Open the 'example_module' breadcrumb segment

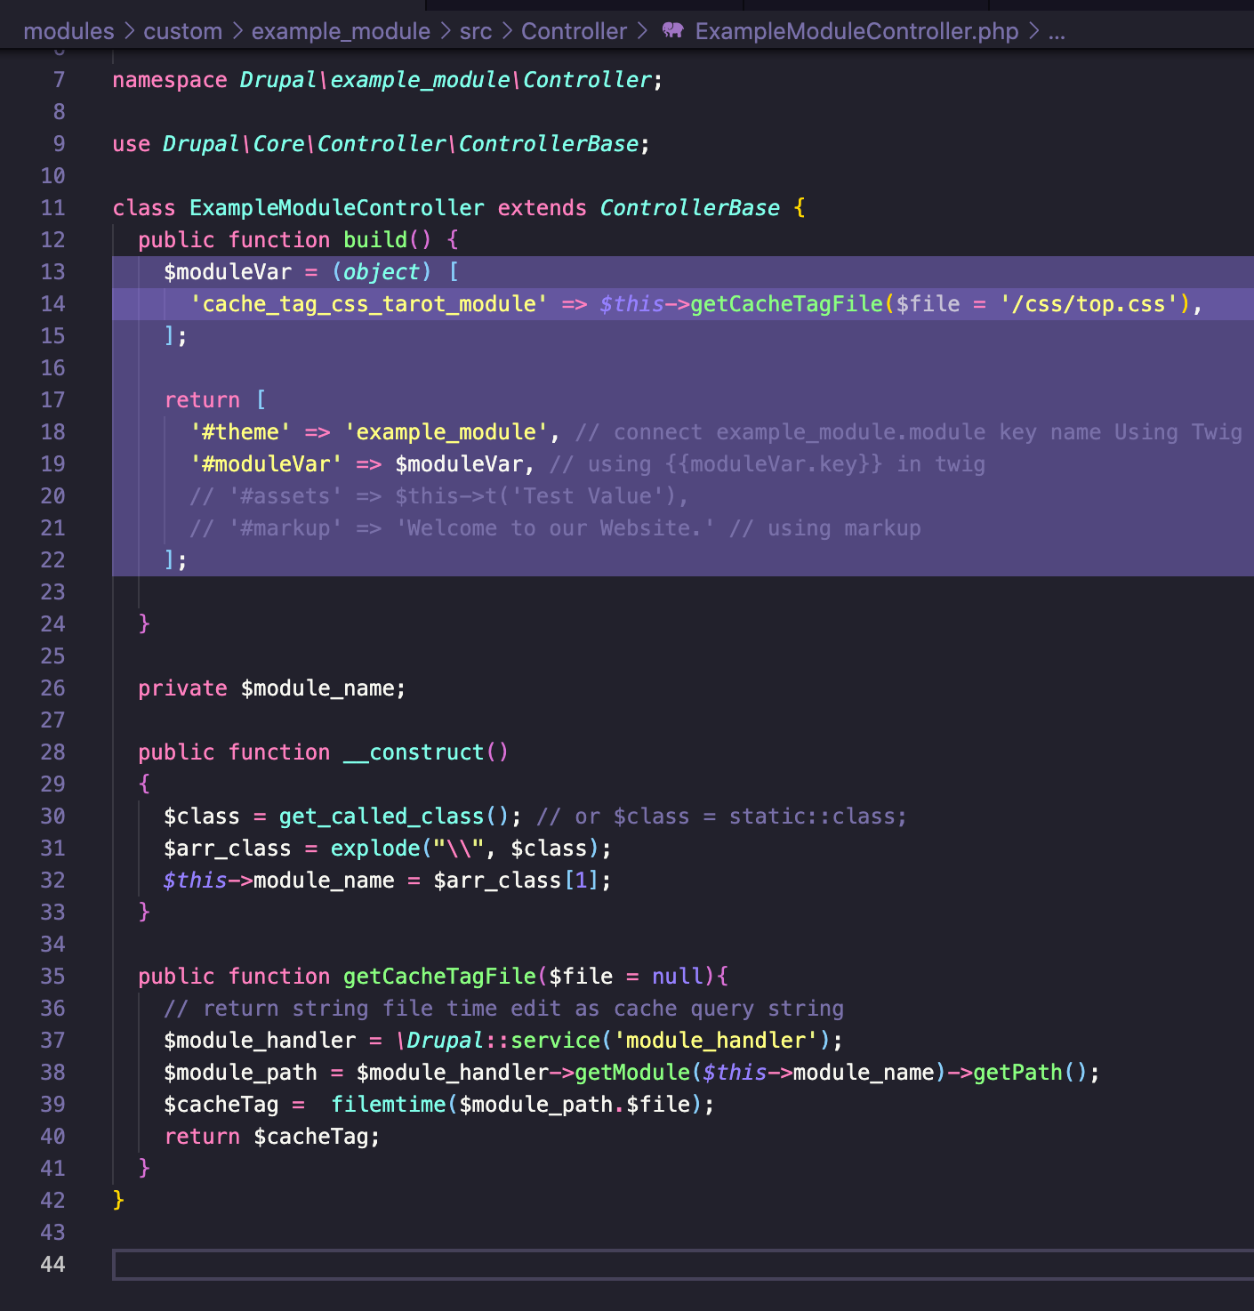pyautogui.click(x=341, y=31)
